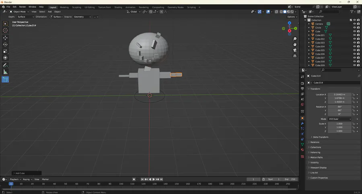Click the Blender logo menu icon
This screenshot has height=194, width=362.
click(x=3, y=7)
